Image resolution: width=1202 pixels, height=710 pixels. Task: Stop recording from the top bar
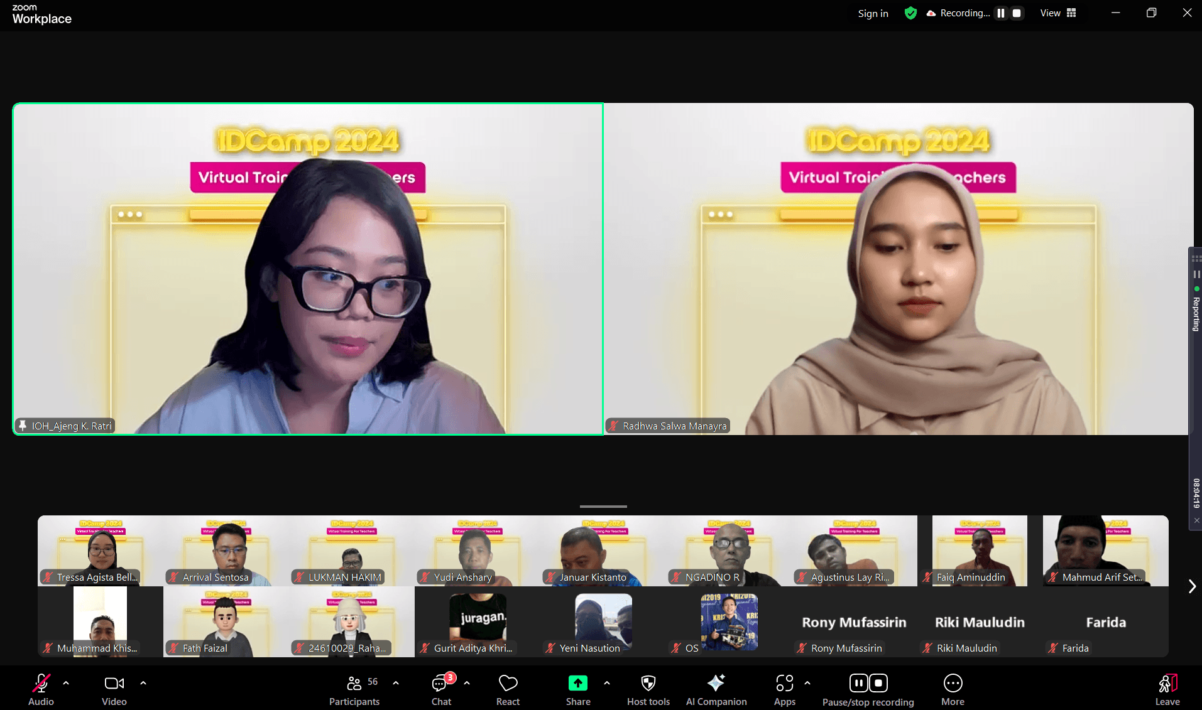1017,13
